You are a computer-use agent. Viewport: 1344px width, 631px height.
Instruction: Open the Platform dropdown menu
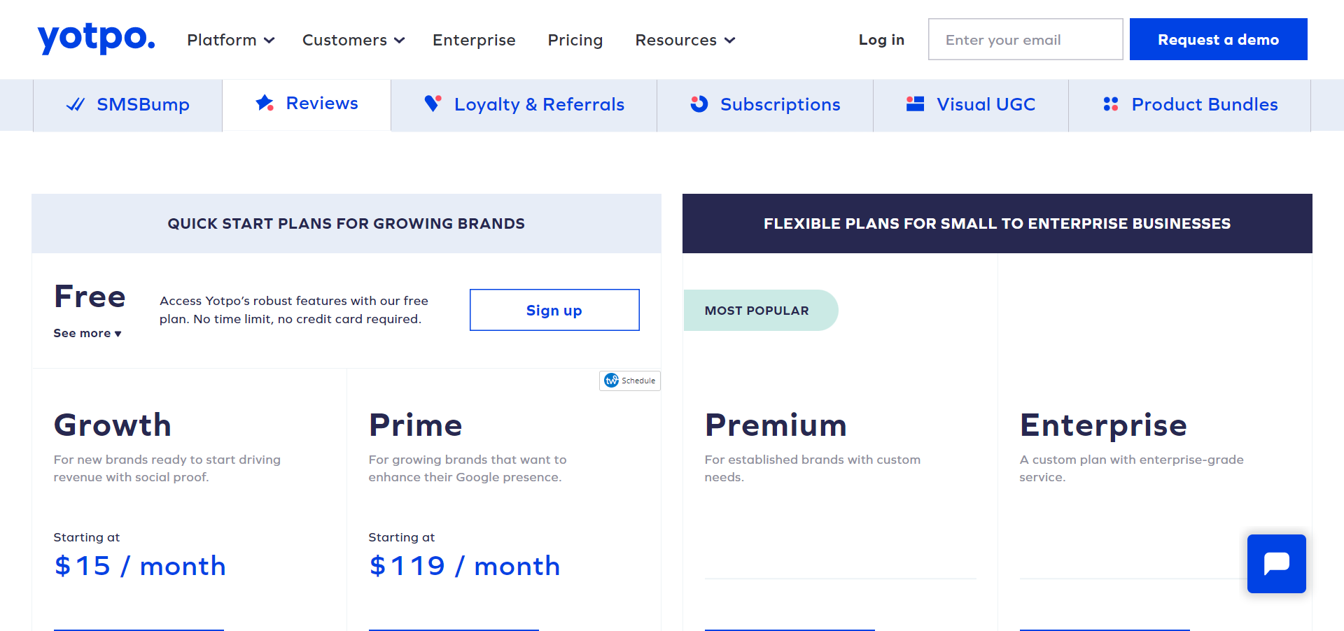(x=230, y=40)
